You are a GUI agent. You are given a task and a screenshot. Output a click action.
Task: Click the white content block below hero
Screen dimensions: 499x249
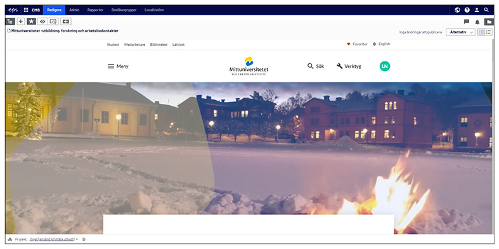coord(249,224)
